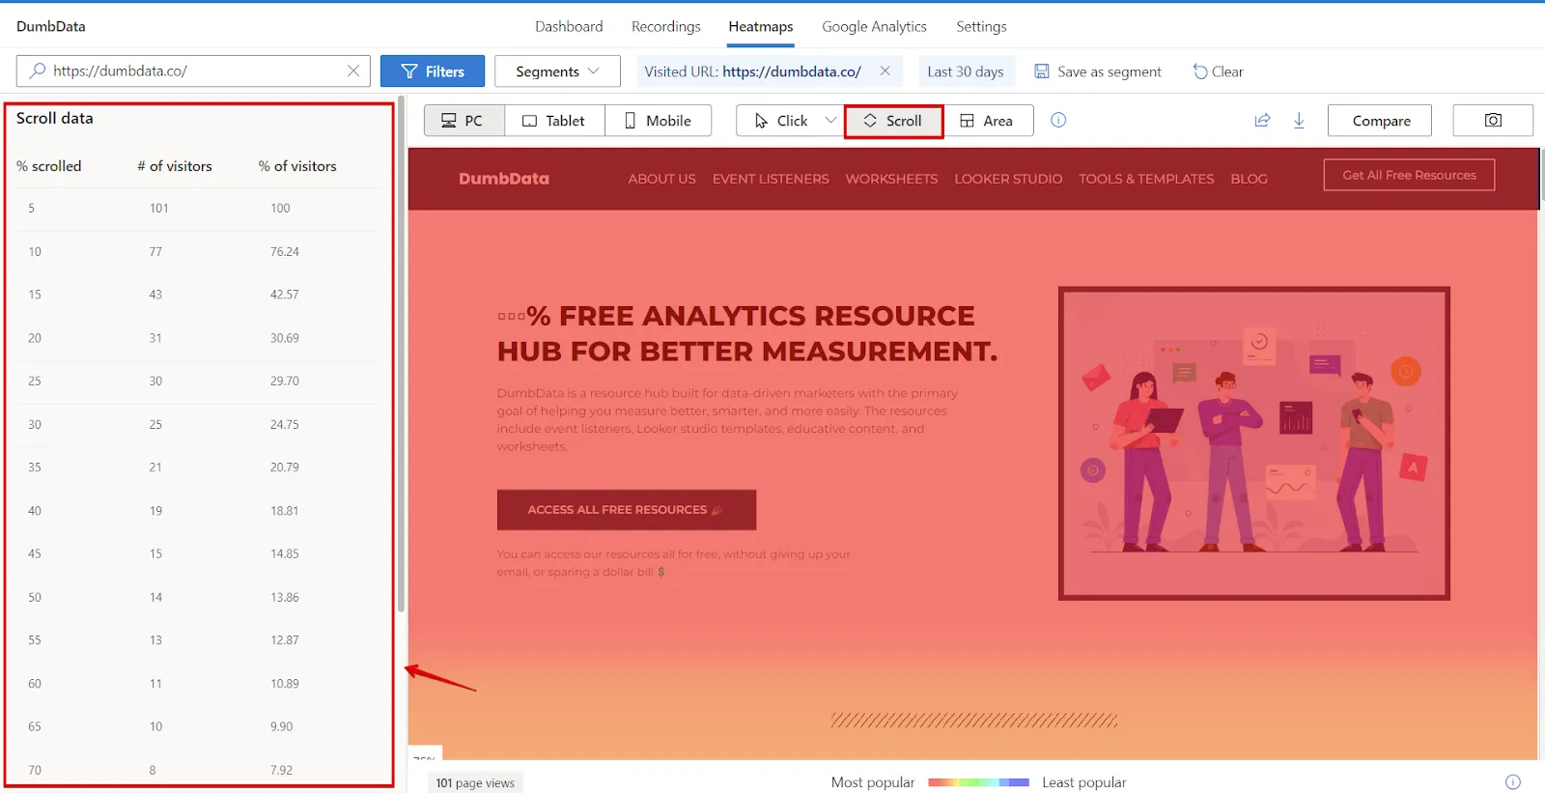Click the '% of visitors' column header
Image resolution: width=1545 pixels, height=793 pixels.
pos(297,166)
